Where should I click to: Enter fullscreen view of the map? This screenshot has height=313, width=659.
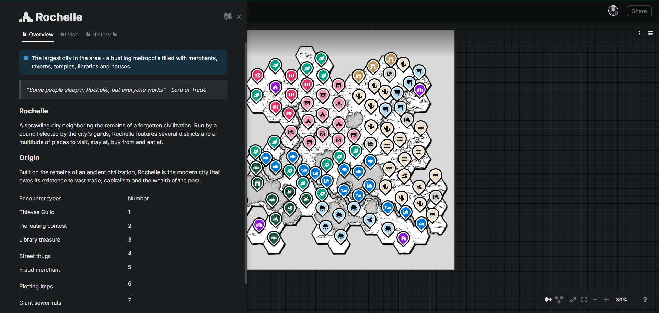point(584,300)
